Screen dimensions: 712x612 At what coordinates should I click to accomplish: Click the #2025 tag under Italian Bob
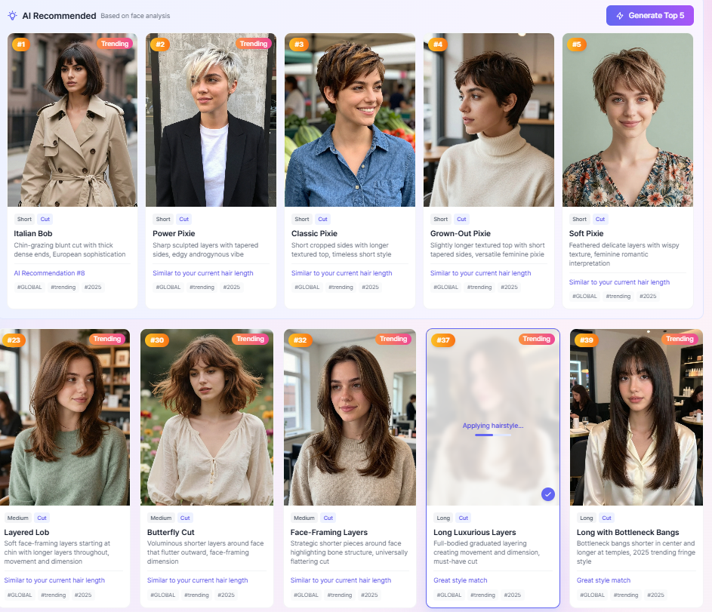pyautogui.click(x=94, y=287)
